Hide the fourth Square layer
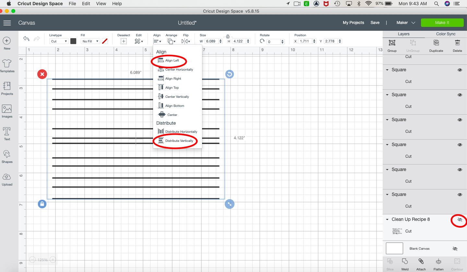This screenshot has width=467, height=272. point(460,145)
